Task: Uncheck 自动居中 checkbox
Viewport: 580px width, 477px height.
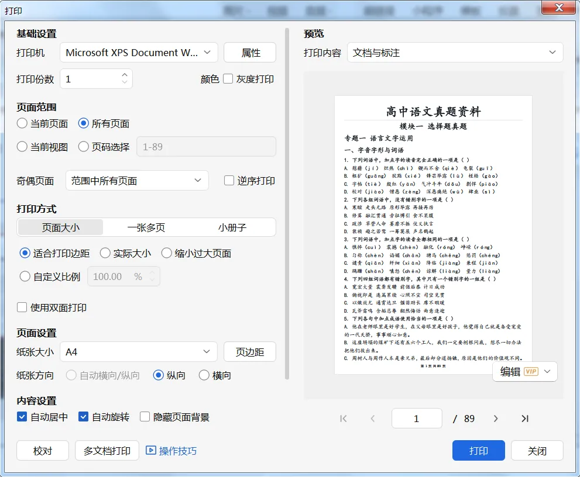Action: [22, 417]
